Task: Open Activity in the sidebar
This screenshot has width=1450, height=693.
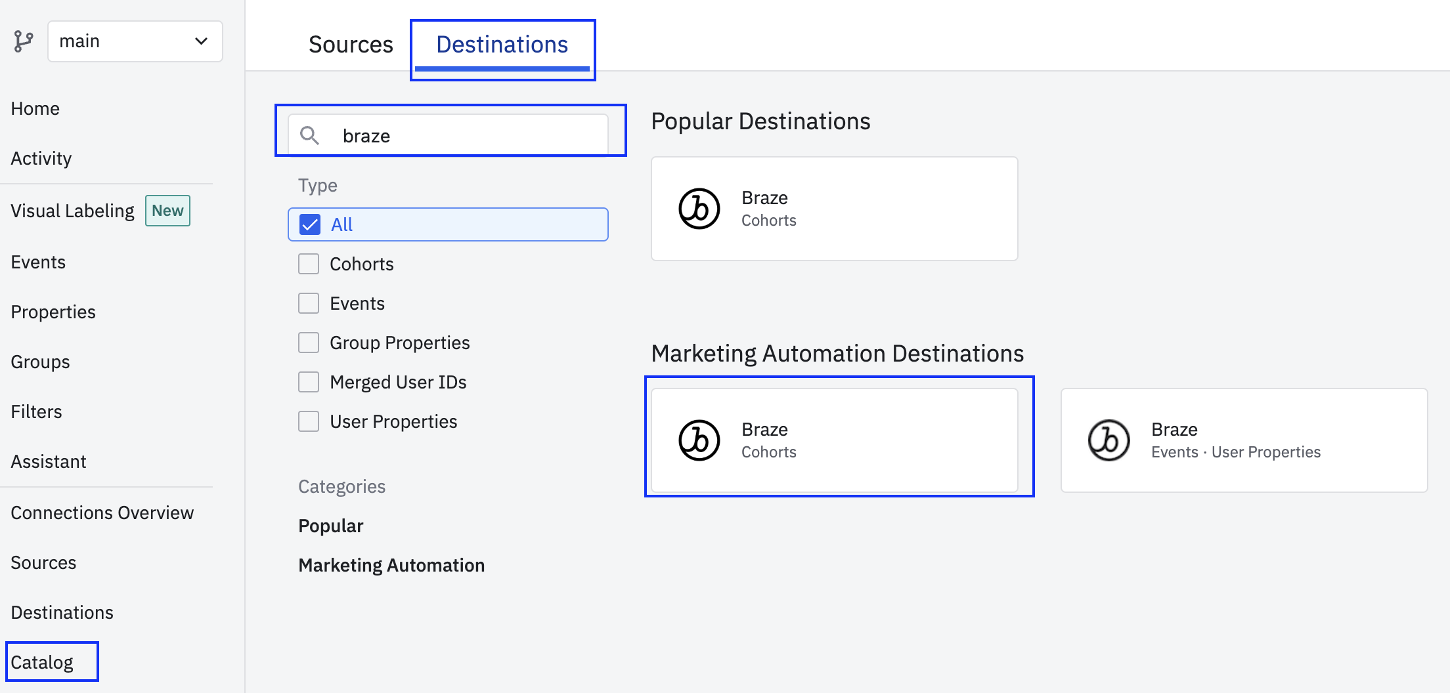Action: [41, 158]
